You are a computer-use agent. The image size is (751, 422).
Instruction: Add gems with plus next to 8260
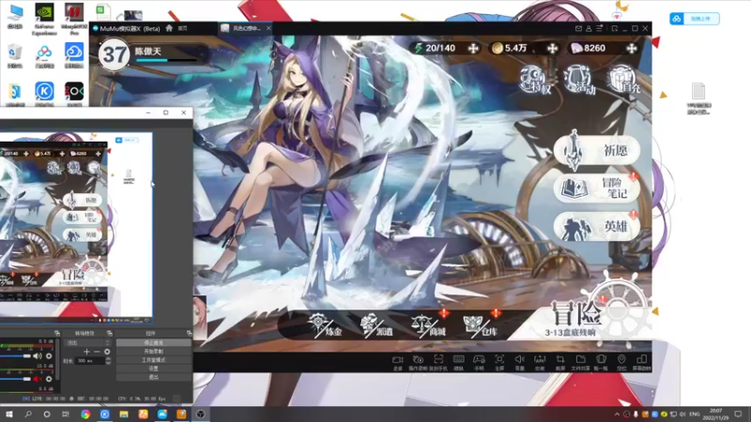(632, 48)
